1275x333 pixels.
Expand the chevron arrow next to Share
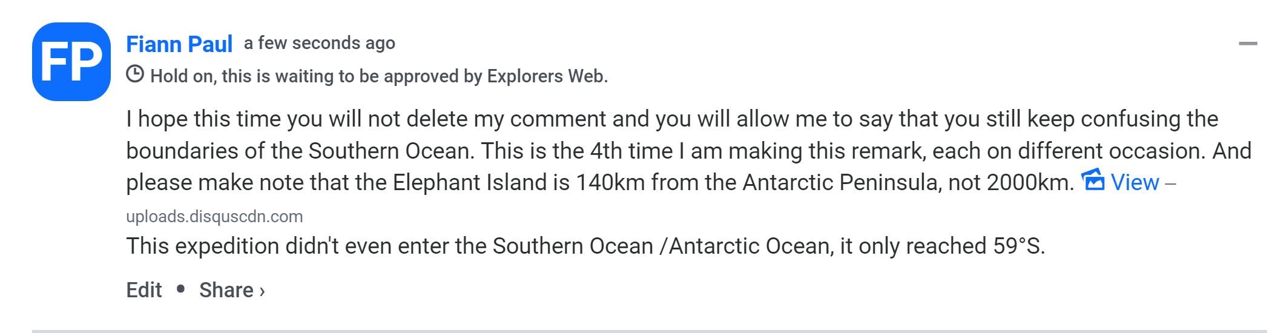pyautogui.click(x=262, y=291)
